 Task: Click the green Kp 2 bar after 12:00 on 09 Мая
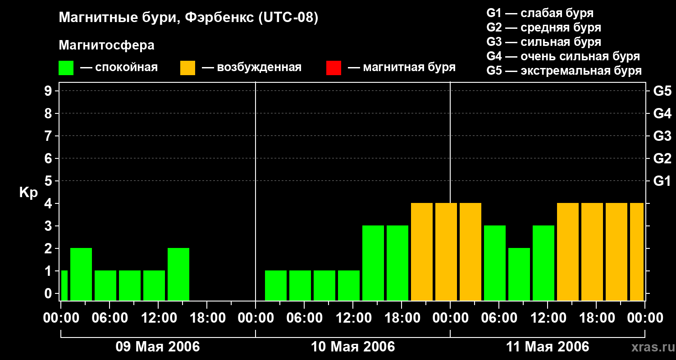point(178,274)
